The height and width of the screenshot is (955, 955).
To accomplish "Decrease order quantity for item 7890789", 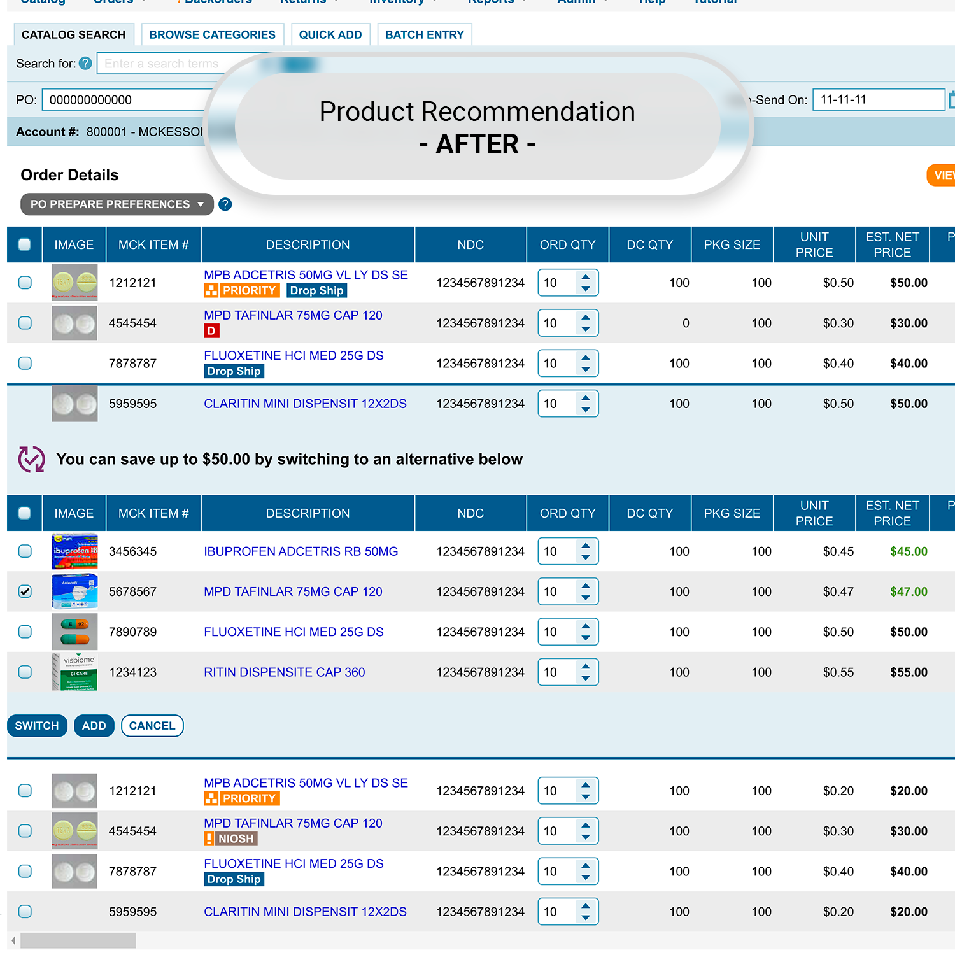I will tap(586, 638).
